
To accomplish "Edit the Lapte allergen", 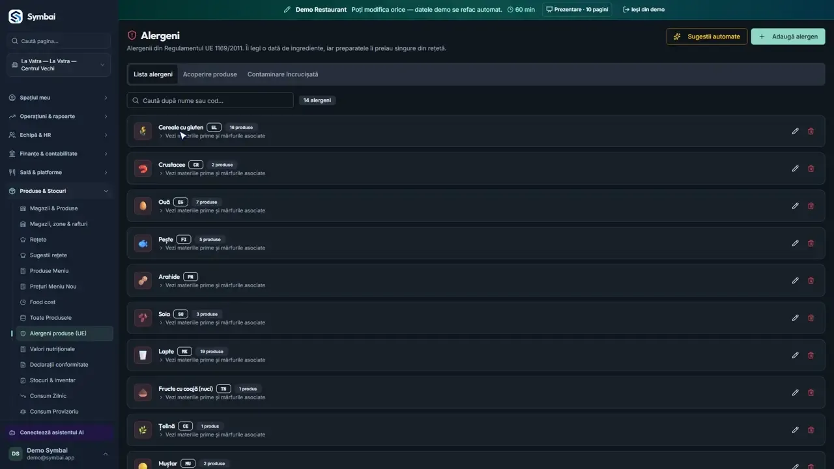I will [795, 355].
